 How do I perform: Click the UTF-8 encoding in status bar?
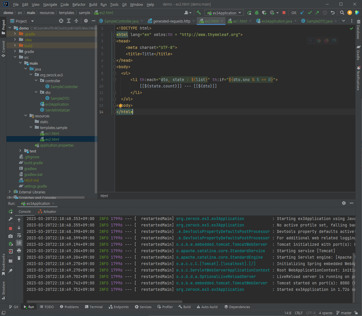311,313
